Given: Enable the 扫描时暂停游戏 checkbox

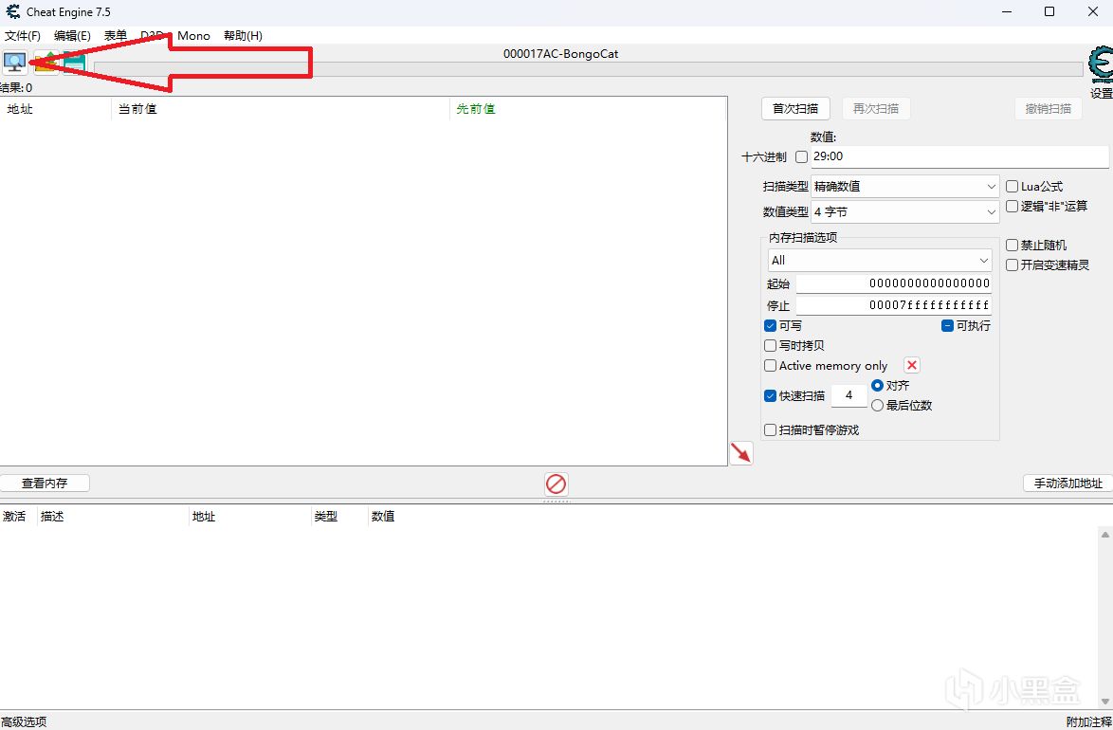Looking at the screenshot, I should pos(770,430).
